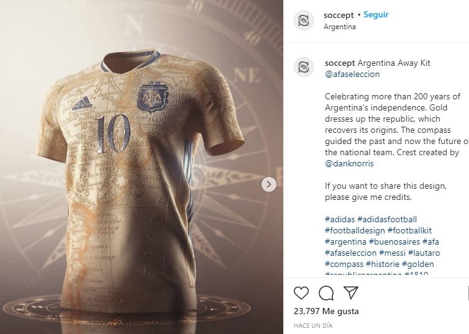The height and width of the screenshot is (334, 469).
Task: Follow soccept with the Seguir button
Action: 376,15
